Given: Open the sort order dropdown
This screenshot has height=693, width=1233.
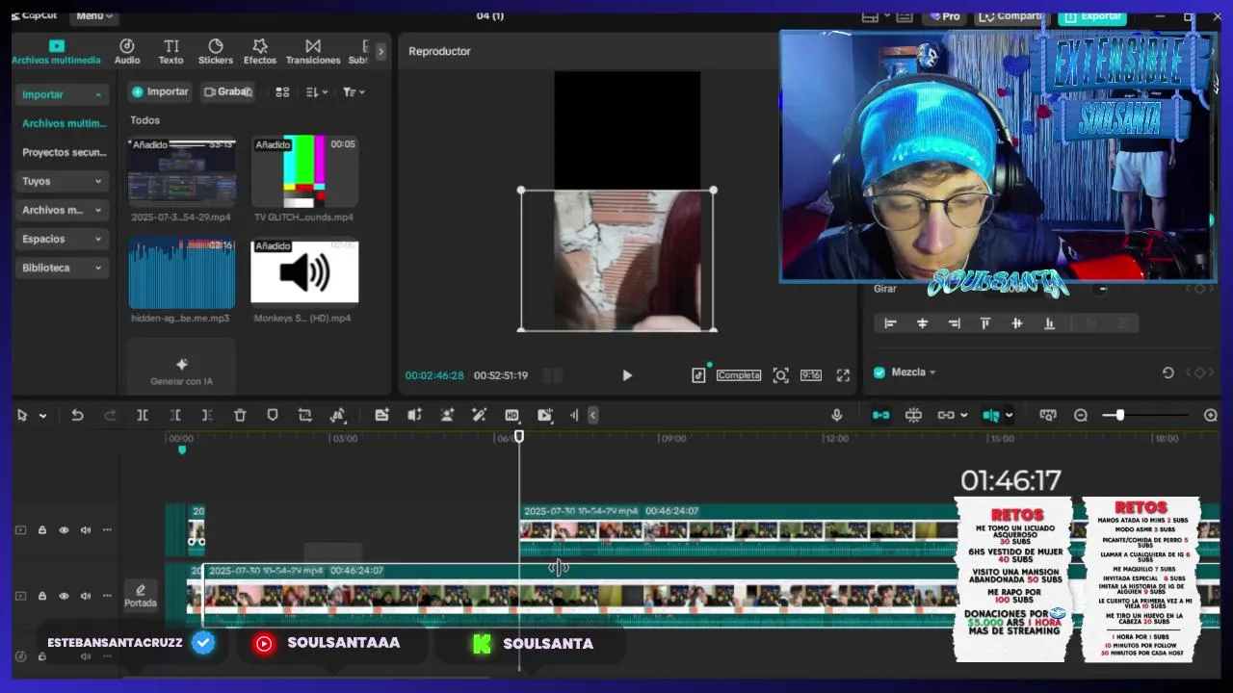Looking at the screenshot, I should coord(316,91).
